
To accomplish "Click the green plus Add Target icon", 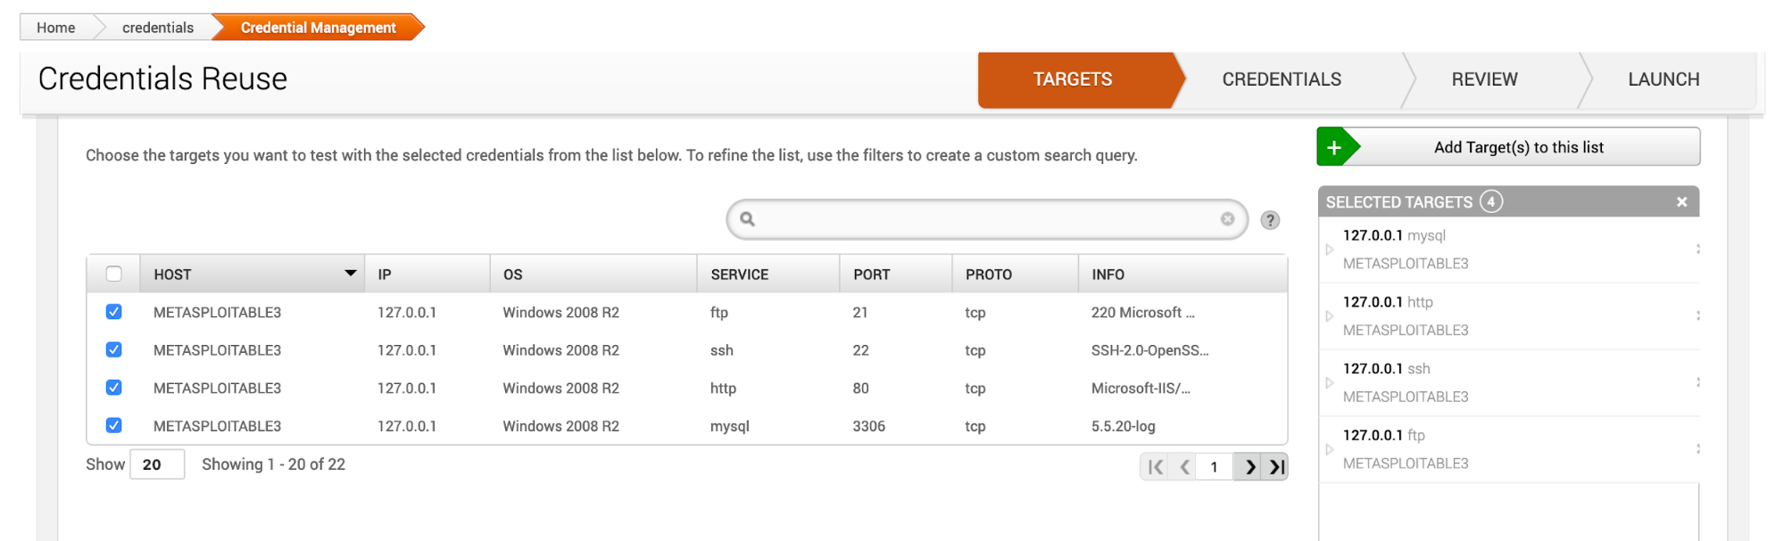I will click(x=1335, y=148).
